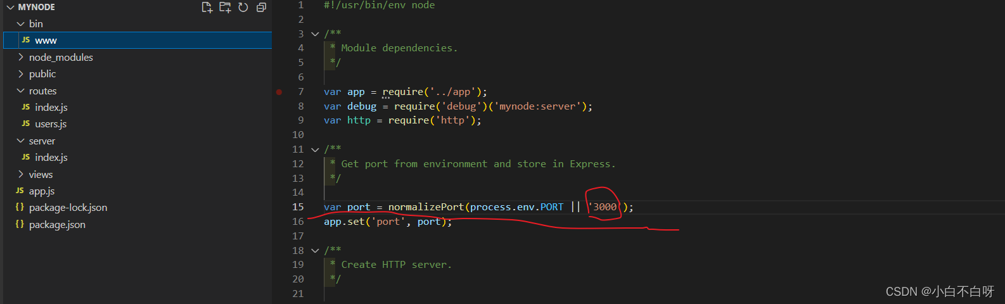Click normalizePort function call on line 15
1005x304 pixels.
pos(426,207)
